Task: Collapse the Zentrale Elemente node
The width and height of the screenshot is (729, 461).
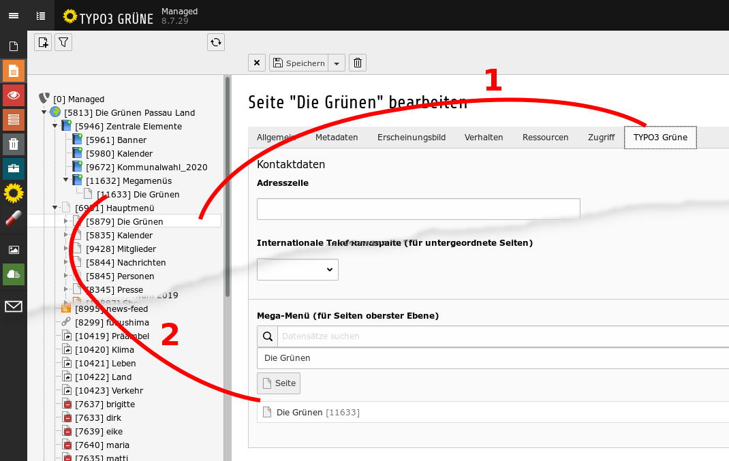Action: 55,125
